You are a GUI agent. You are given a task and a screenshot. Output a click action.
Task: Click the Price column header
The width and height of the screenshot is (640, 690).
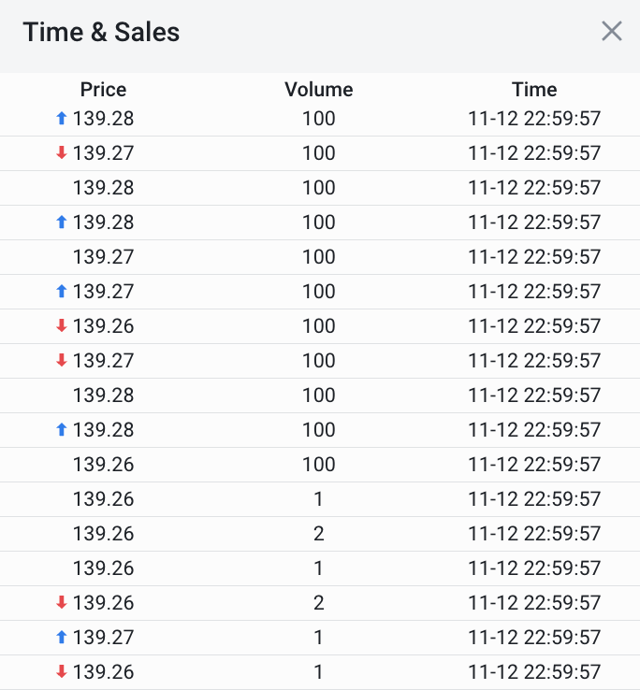click(103, 90)
